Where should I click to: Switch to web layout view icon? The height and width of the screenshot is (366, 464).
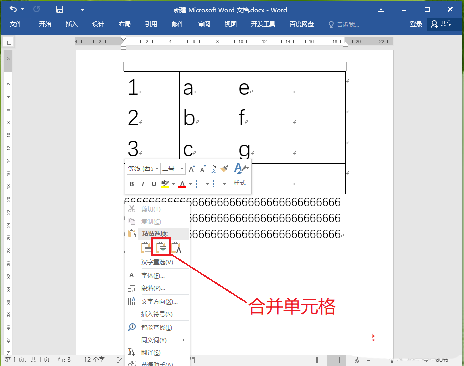click(x=355, y=360)
